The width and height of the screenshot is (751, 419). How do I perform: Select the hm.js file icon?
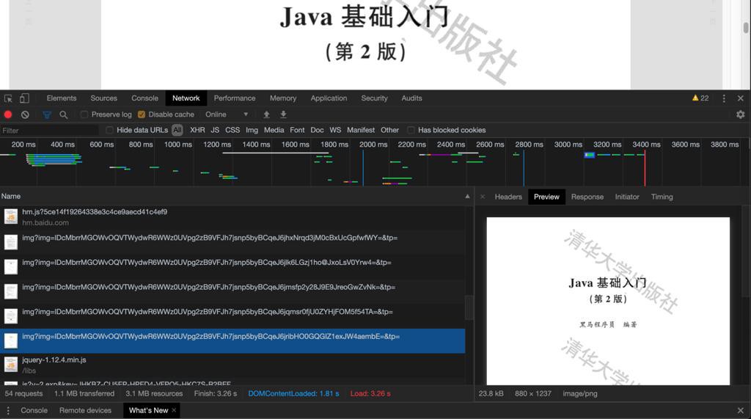coord(10,216)
